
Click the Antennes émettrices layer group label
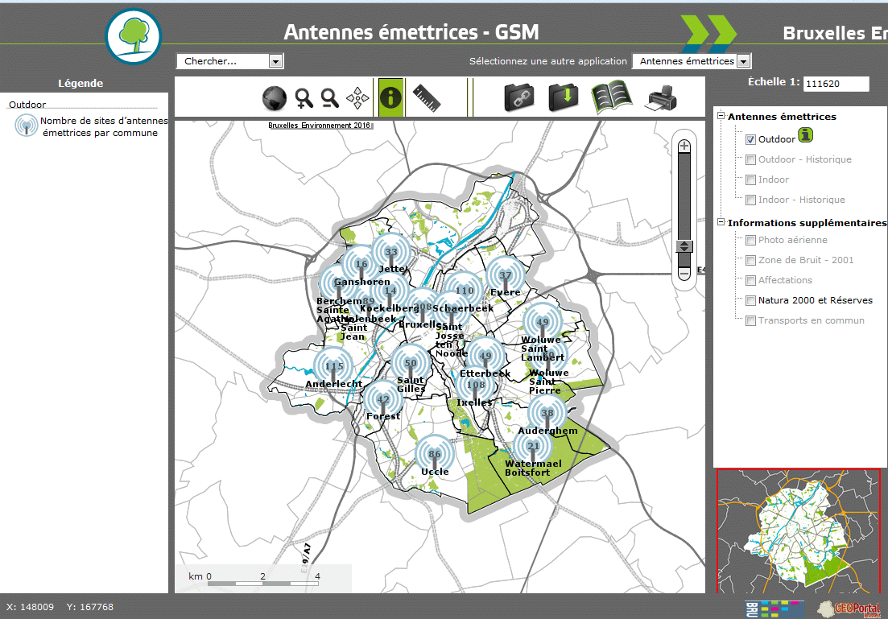point(782,117)
